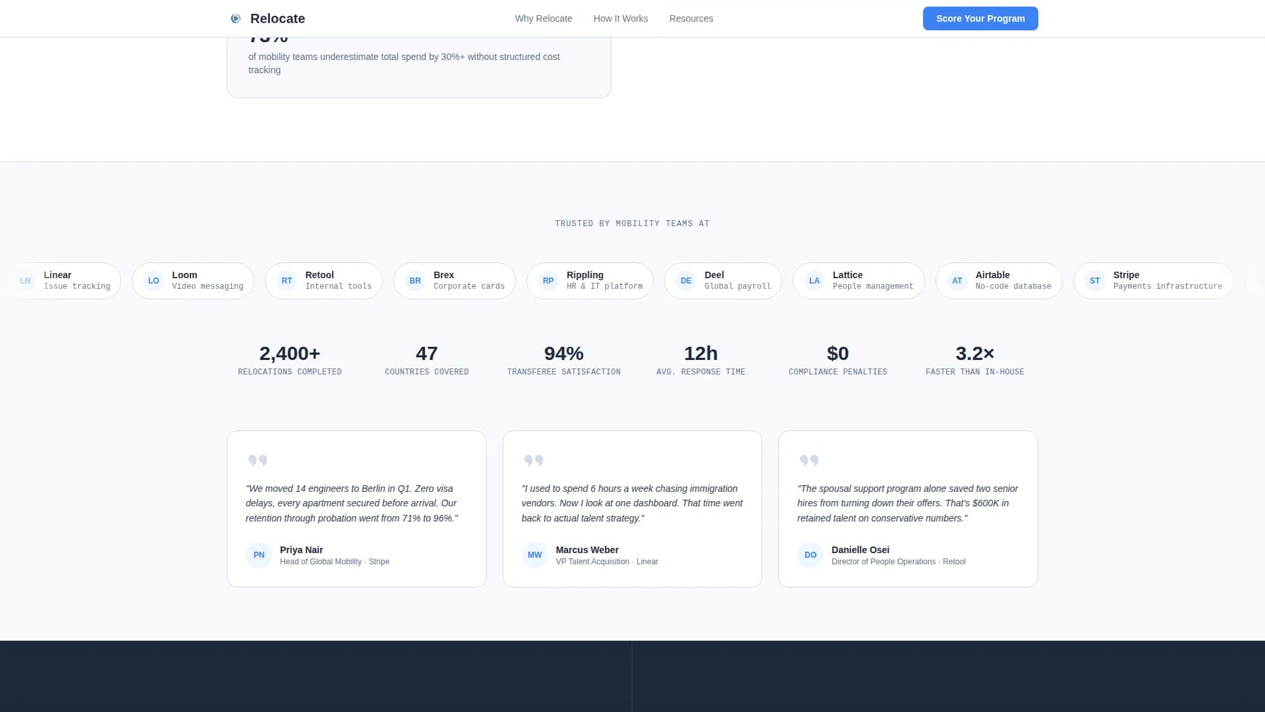
Task: Click the LN avatar badge for Linear
Action: pos(26,281)
